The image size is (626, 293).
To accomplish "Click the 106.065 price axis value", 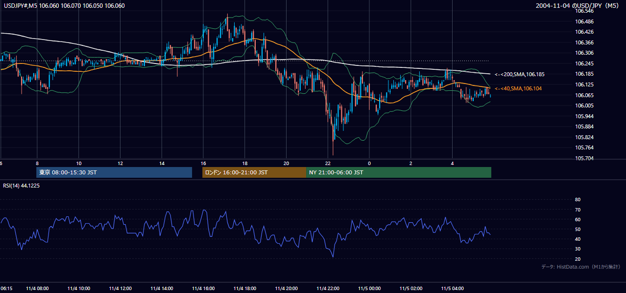I will 585,95.
